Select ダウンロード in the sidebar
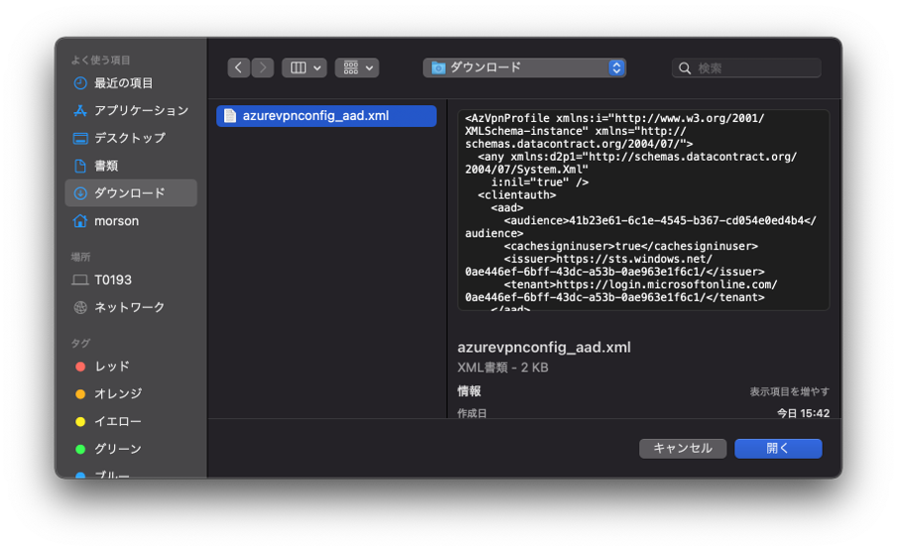The height and width of the screenshot is (551, 897). coord(129,193)
